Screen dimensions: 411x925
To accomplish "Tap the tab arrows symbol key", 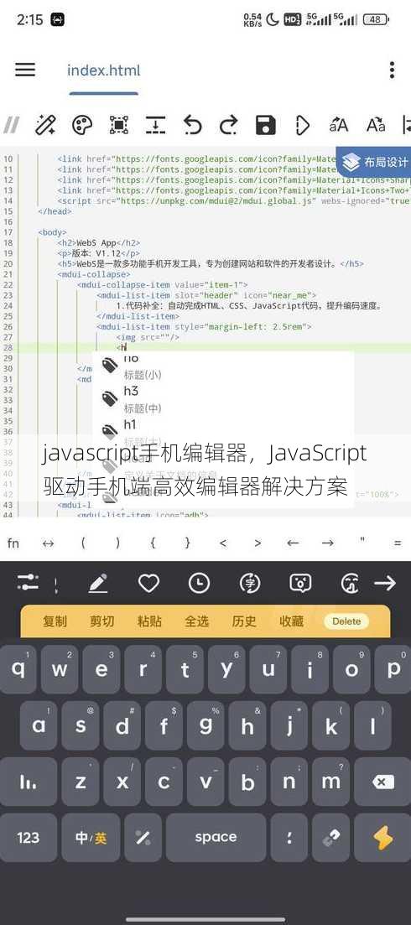I will coord(49,543).
